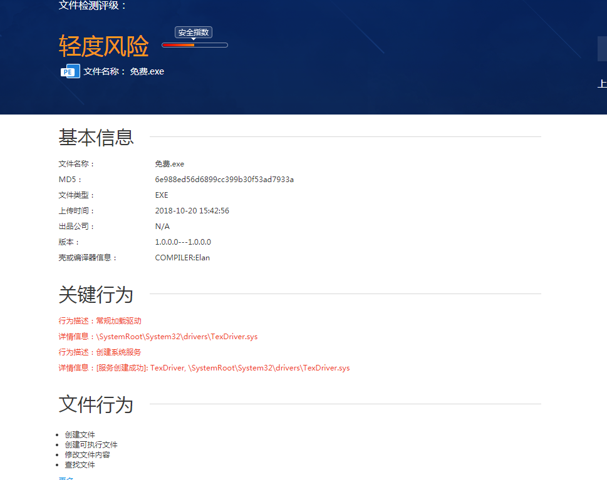Click the red TexDriver.sys driver path detail
Viewport: 607px width, 480px height.
pyautogui.click(x=158, y=337)
